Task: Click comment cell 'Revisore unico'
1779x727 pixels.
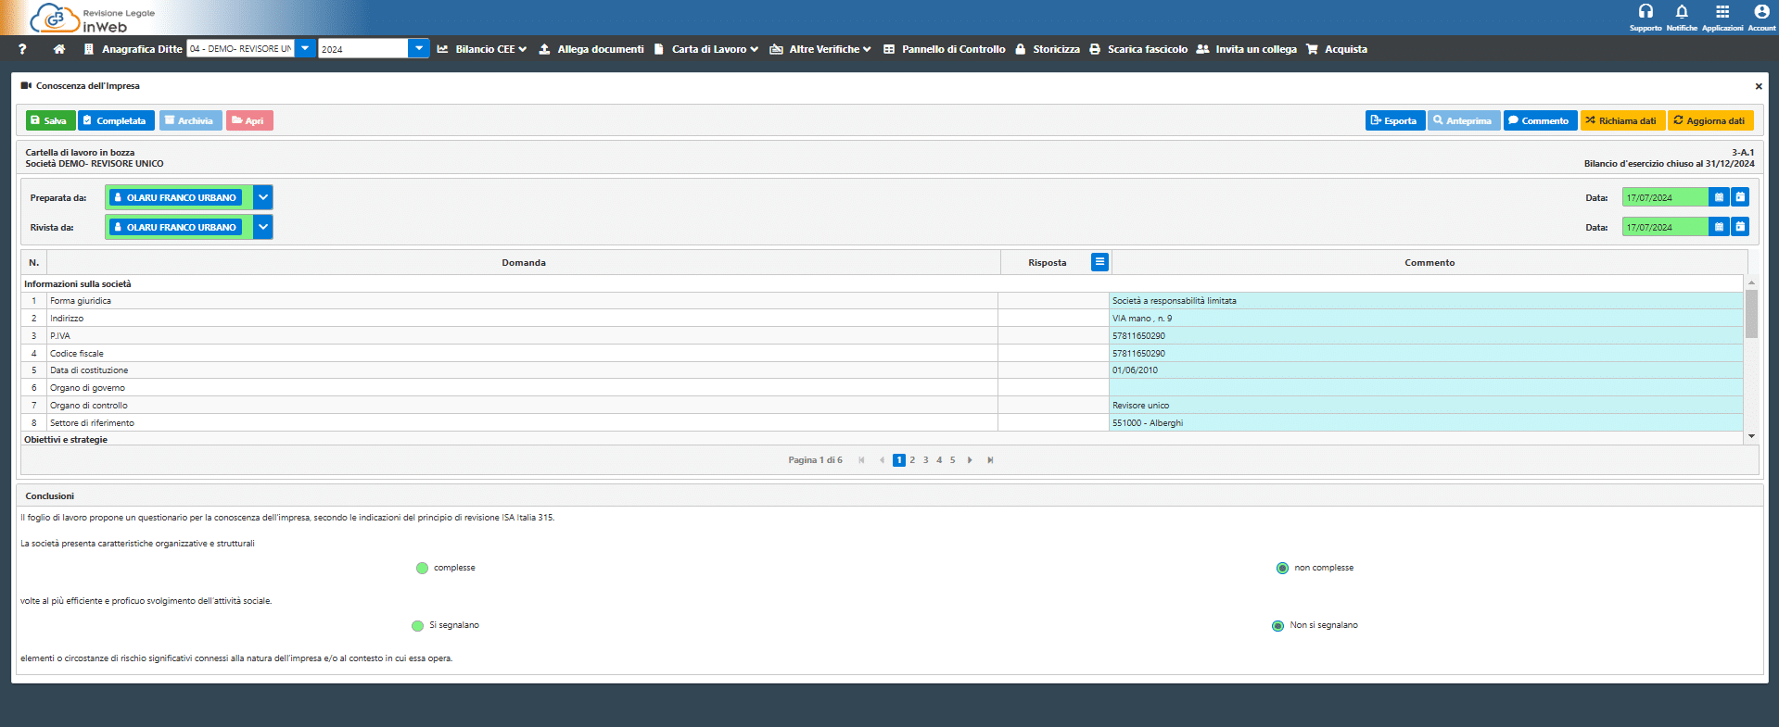Action: tap(1426, 406)
